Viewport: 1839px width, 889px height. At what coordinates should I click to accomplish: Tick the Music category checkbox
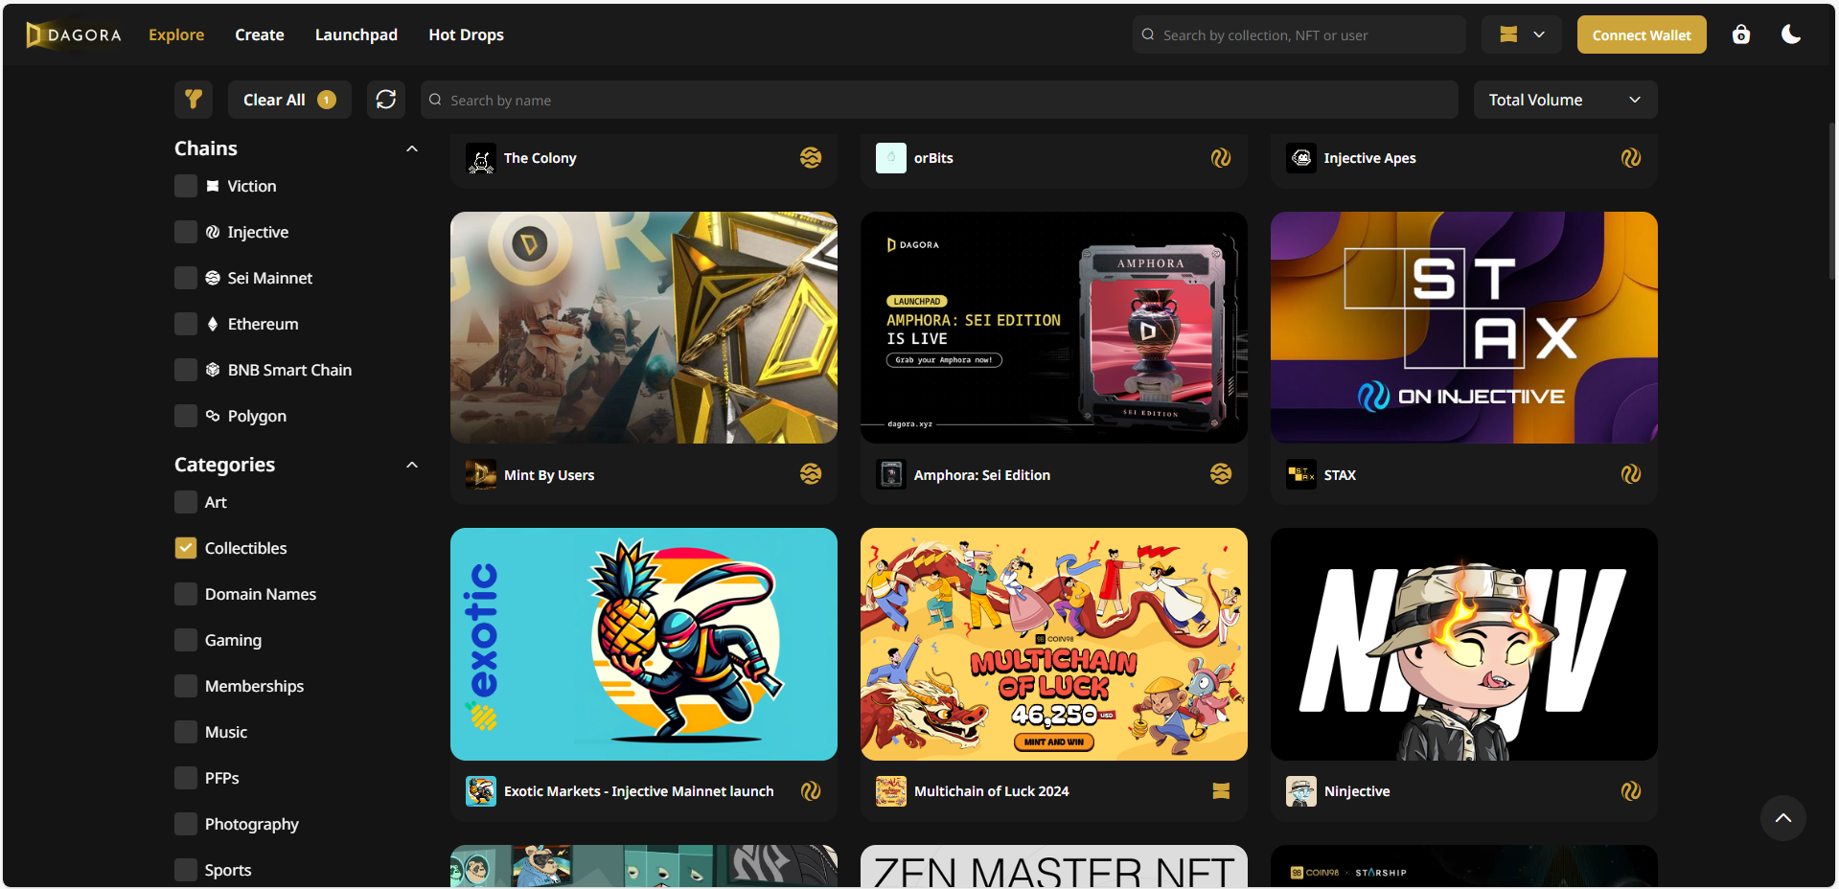click(186, 732)
